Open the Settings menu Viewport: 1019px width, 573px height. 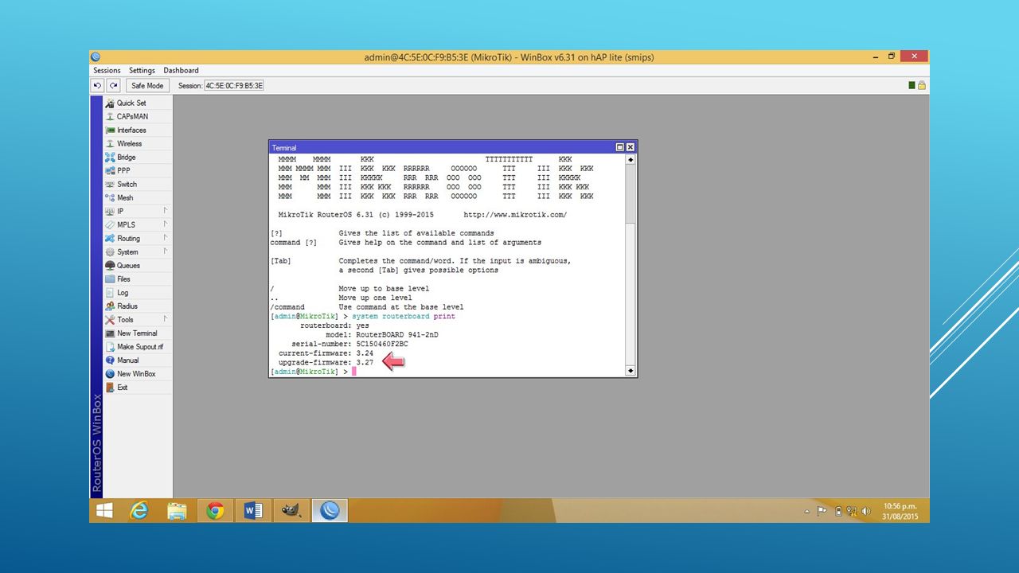[142, 70]
